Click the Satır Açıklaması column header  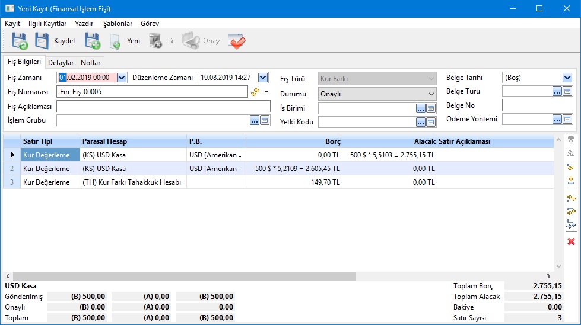pos(495,141)
